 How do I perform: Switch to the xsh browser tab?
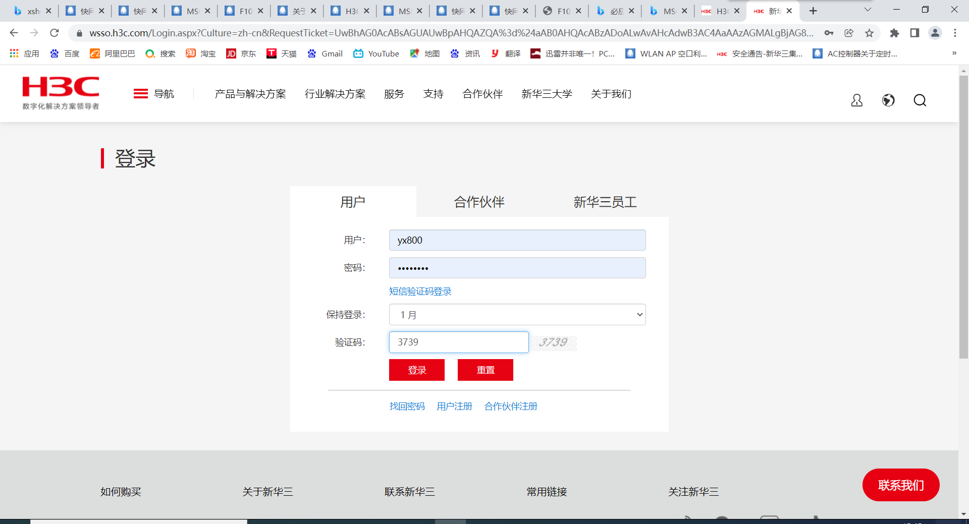coord(31,11)
